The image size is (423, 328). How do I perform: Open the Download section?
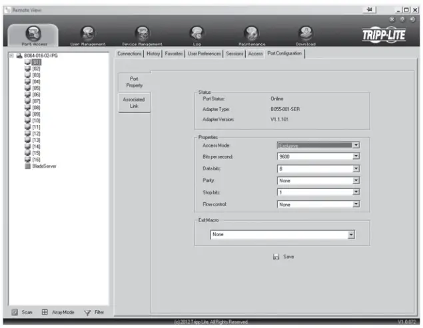(x=306, y=35)
